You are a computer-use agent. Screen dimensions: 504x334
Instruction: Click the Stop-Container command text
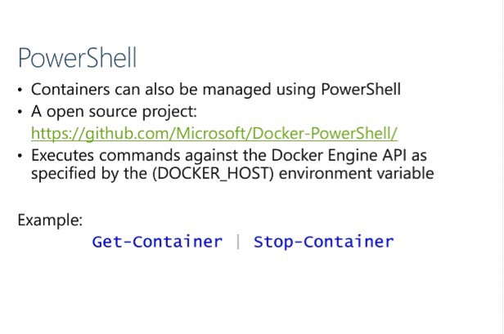[324, 242]
